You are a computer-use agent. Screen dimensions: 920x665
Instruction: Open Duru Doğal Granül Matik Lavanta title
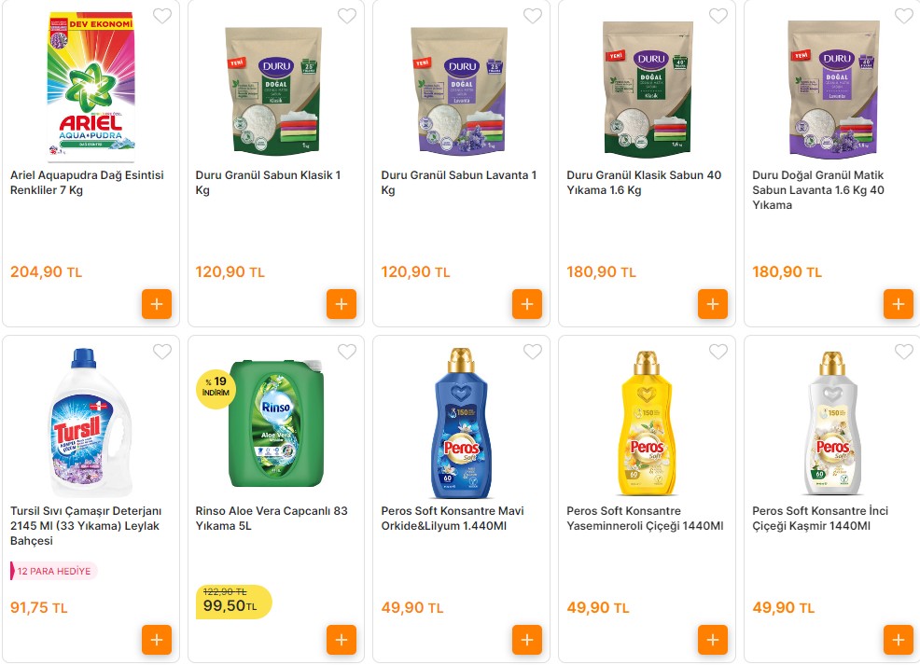[818, 190]
